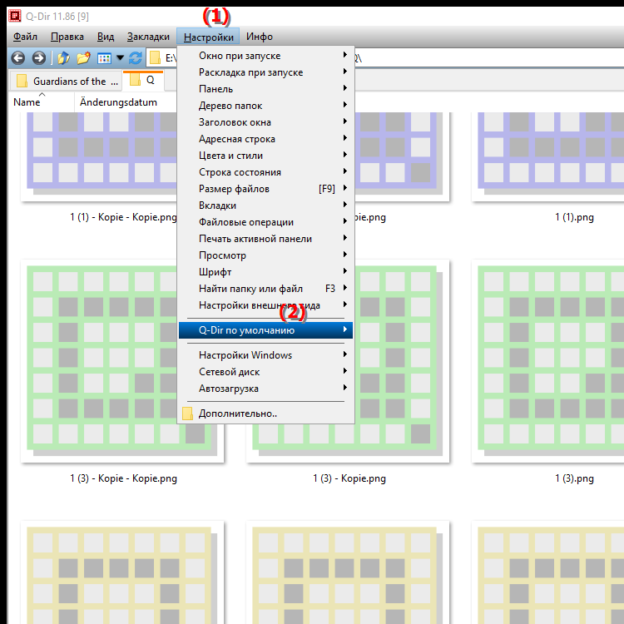Expand Окно при запуске submenu
Viewport: 624px width, 624px height.
[x=266, y=56]
